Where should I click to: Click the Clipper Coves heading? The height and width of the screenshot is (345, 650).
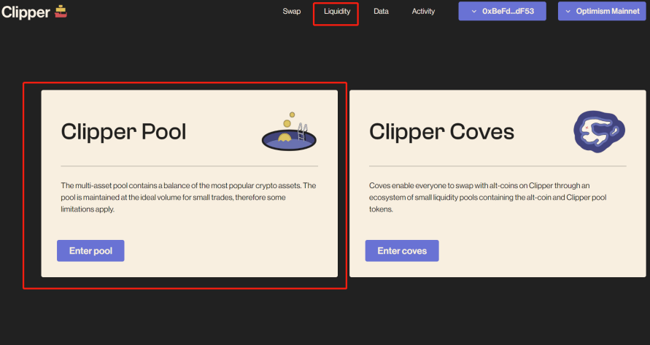(441, 131)
